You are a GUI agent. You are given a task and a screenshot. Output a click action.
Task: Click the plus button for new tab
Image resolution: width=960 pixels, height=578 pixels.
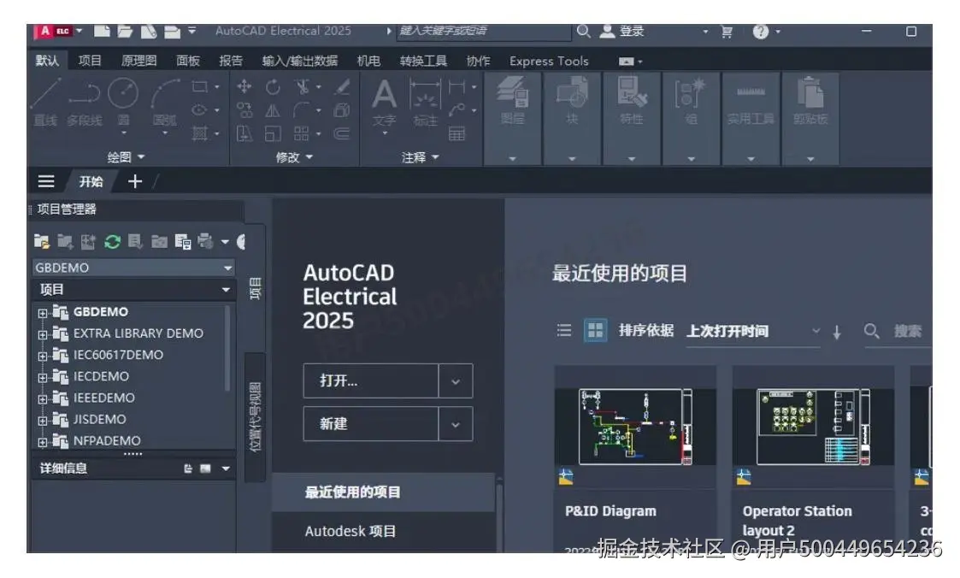pyautogui.click(x=135, y=181)
